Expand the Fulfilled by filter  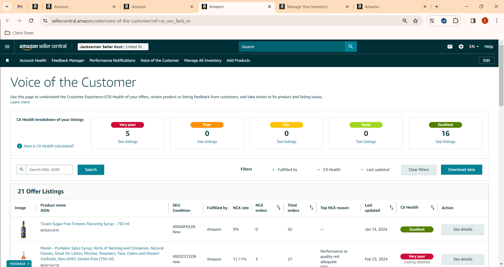pos(285,170)
